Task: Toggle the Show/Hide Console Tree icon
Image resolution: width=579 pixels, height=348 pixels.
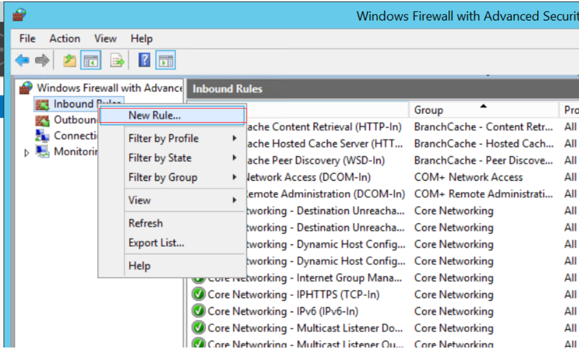Action: coord(91,60)
